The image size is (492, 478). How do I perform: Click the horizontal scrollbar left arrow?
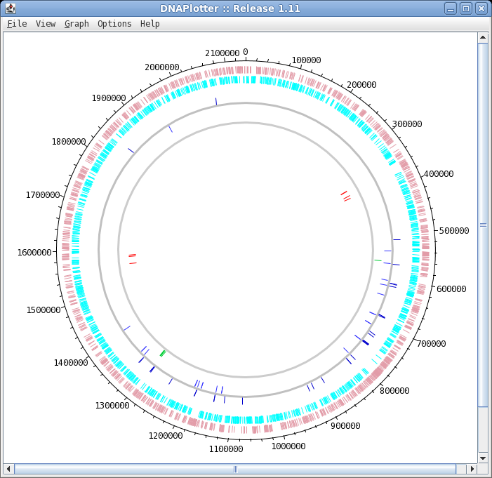[x=8, y=469]
